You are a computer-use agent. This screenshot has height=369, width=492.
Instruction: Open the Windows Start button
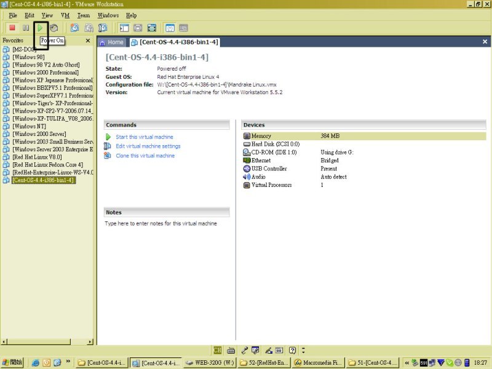coord(12,362)
